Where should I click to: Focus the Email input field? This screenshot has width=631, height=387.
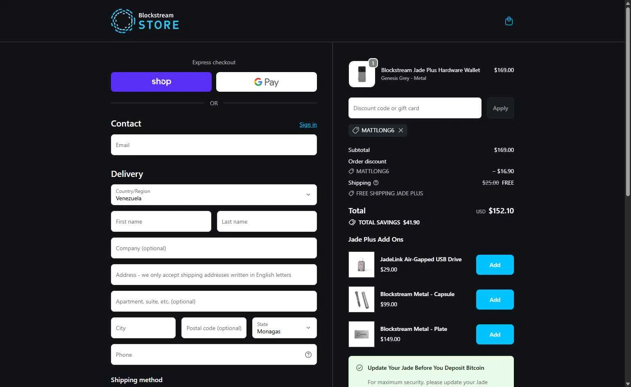[214, 145]
